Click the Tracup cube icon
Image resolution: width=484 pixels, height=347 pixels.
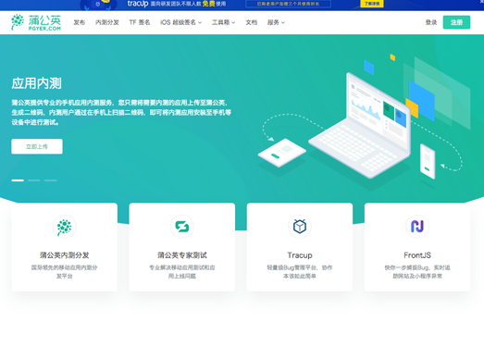(x=300, y=227)
